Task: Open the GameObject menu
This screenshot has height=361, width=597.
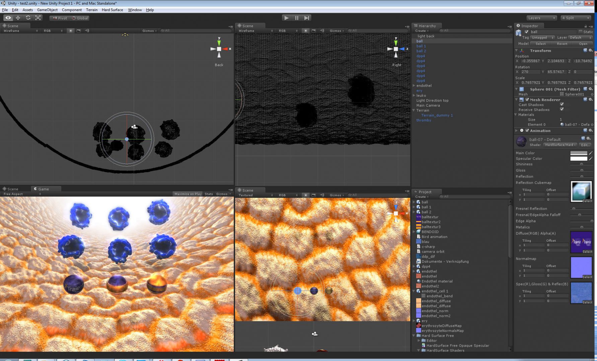Action: point(47,10)
